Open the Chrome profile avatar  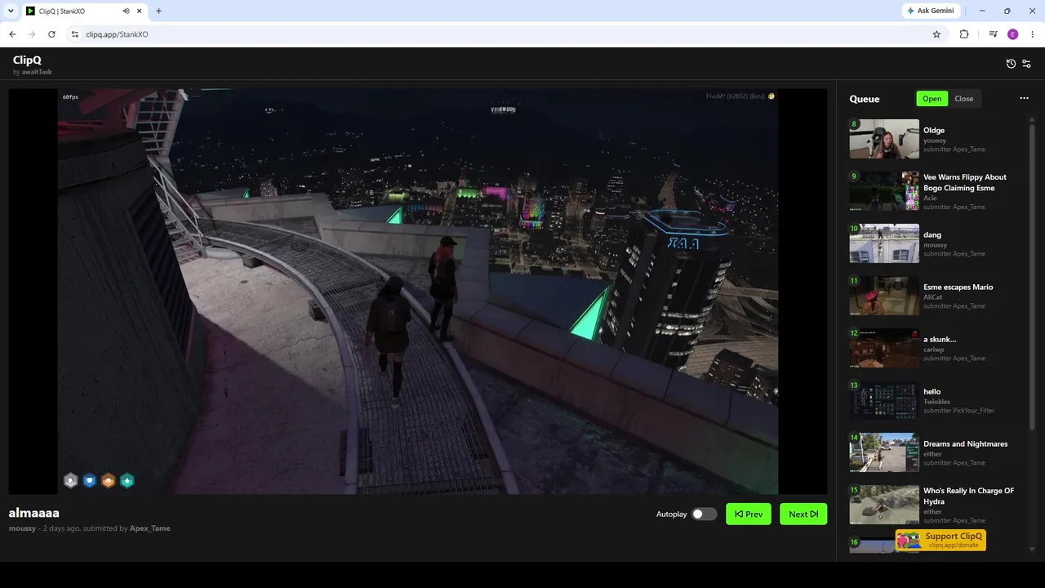[1013, 34]
